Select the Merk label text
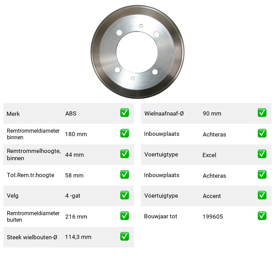The image size is (275, 275). point(13,114)
